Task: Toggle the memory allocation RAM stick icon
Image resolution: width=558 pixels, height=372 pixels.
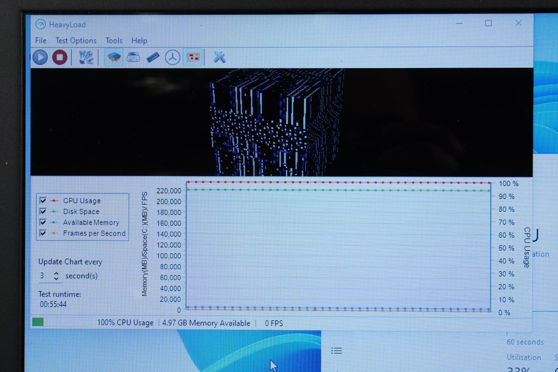Action: coord(153,57)
